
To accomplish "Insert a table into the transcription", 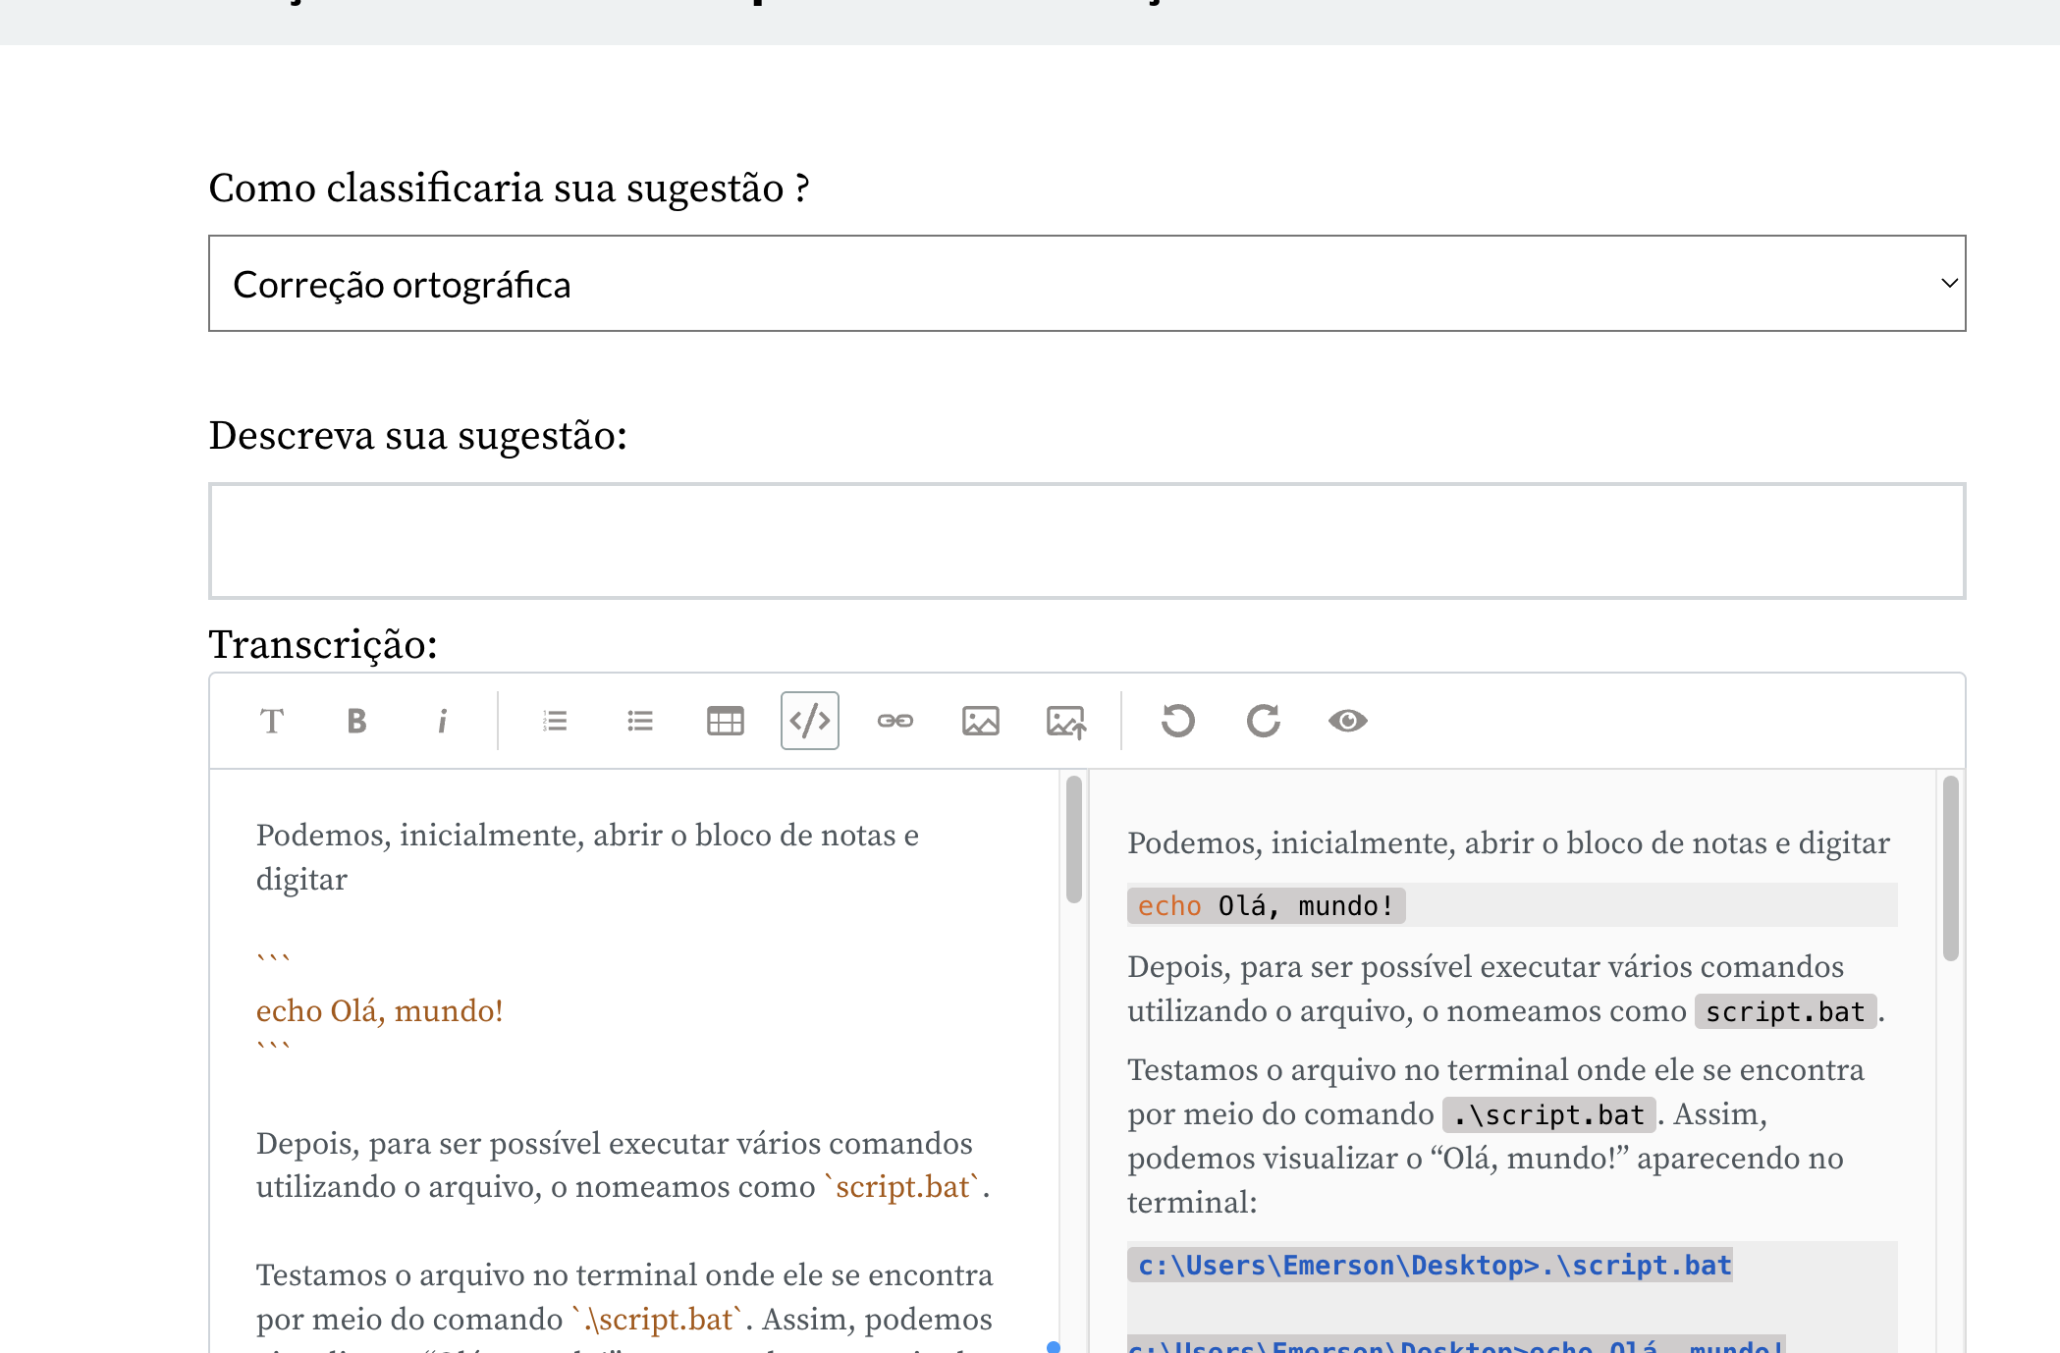I will tap(725, 721).
